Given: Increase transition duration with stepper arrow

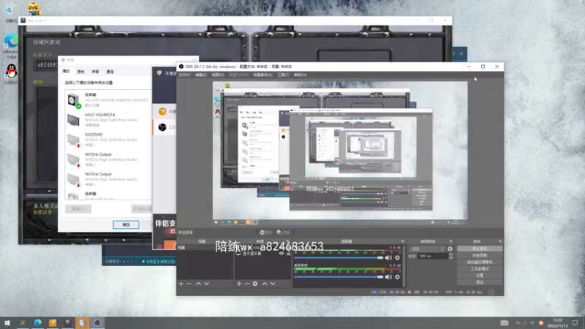Looking at the screenshot, I should 450,254.
